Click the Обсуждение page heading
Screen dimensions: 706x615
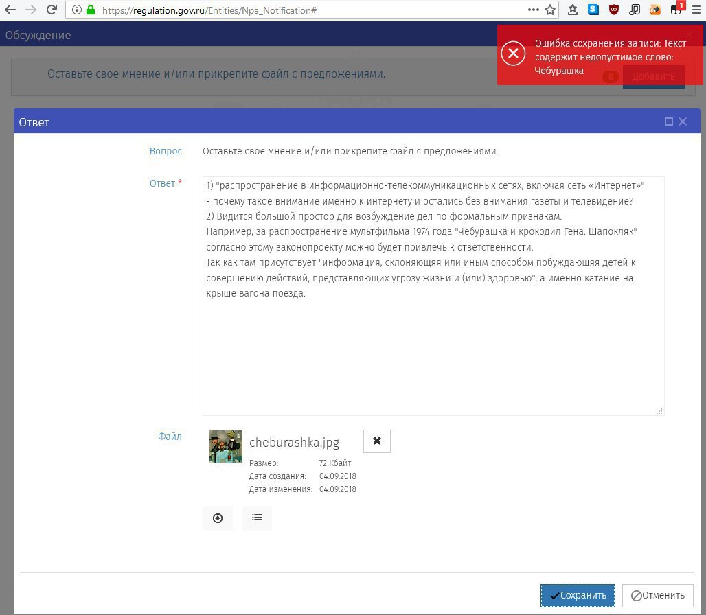point(38,35)
